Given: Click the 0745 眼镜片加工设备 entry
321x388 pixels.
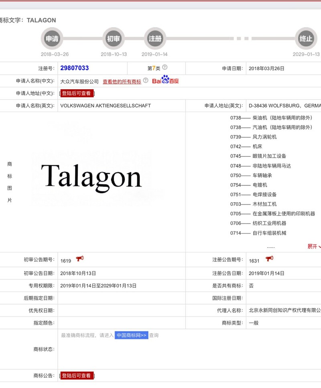Looking at the screenshot, I should [258, 156].
